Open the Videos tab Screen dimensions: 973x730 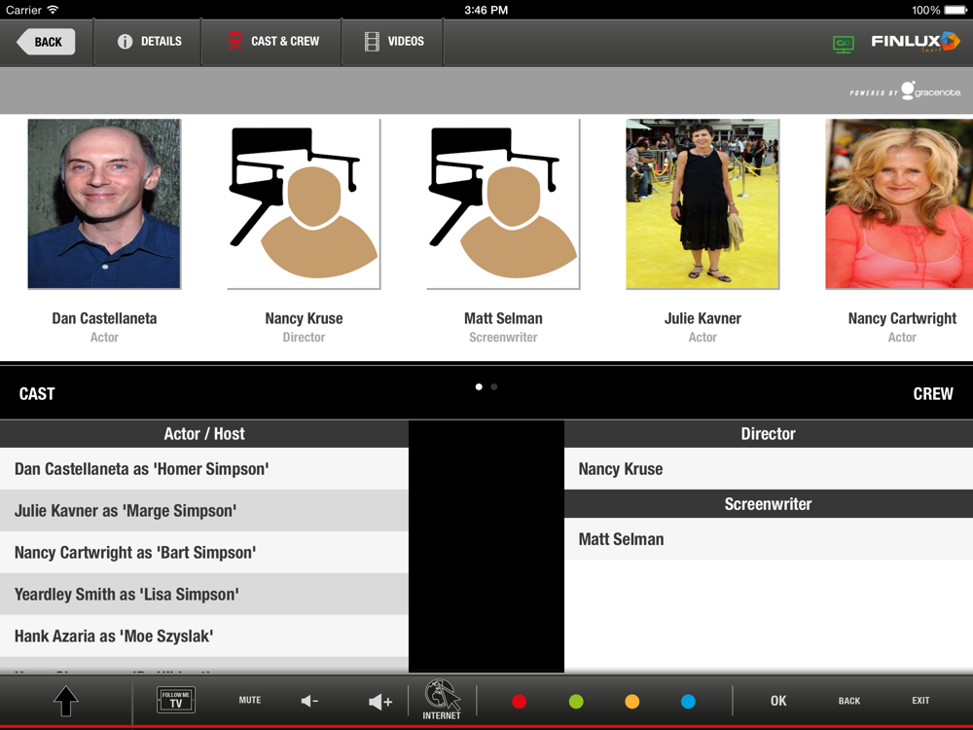[x=393, y=42]
